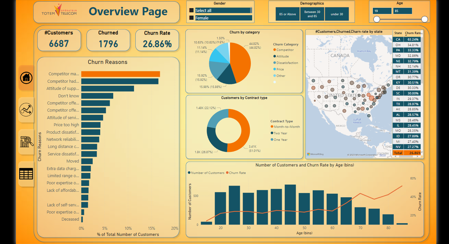Screen dimensions: 449x244
Task: Open the trend line chart page icon
Action: 26,110
